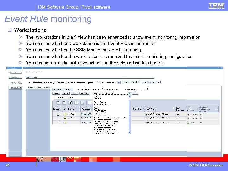Sort by the Link Status column arrow

pyautogui.click(x=79, y=109)
